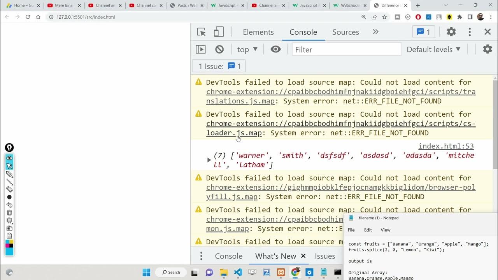Click the issues counter badge in toolbar

(424, 32)
